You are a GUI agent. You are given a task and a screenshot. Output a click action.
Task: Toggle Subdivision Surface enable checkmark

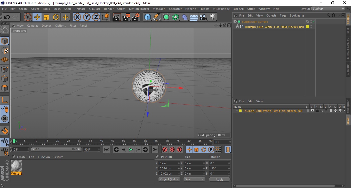click(313, 22)
